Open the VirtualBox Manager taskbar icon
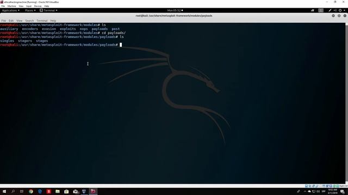Image resolution: width=348 pixels, height=195 pixels. click(84, 191)
